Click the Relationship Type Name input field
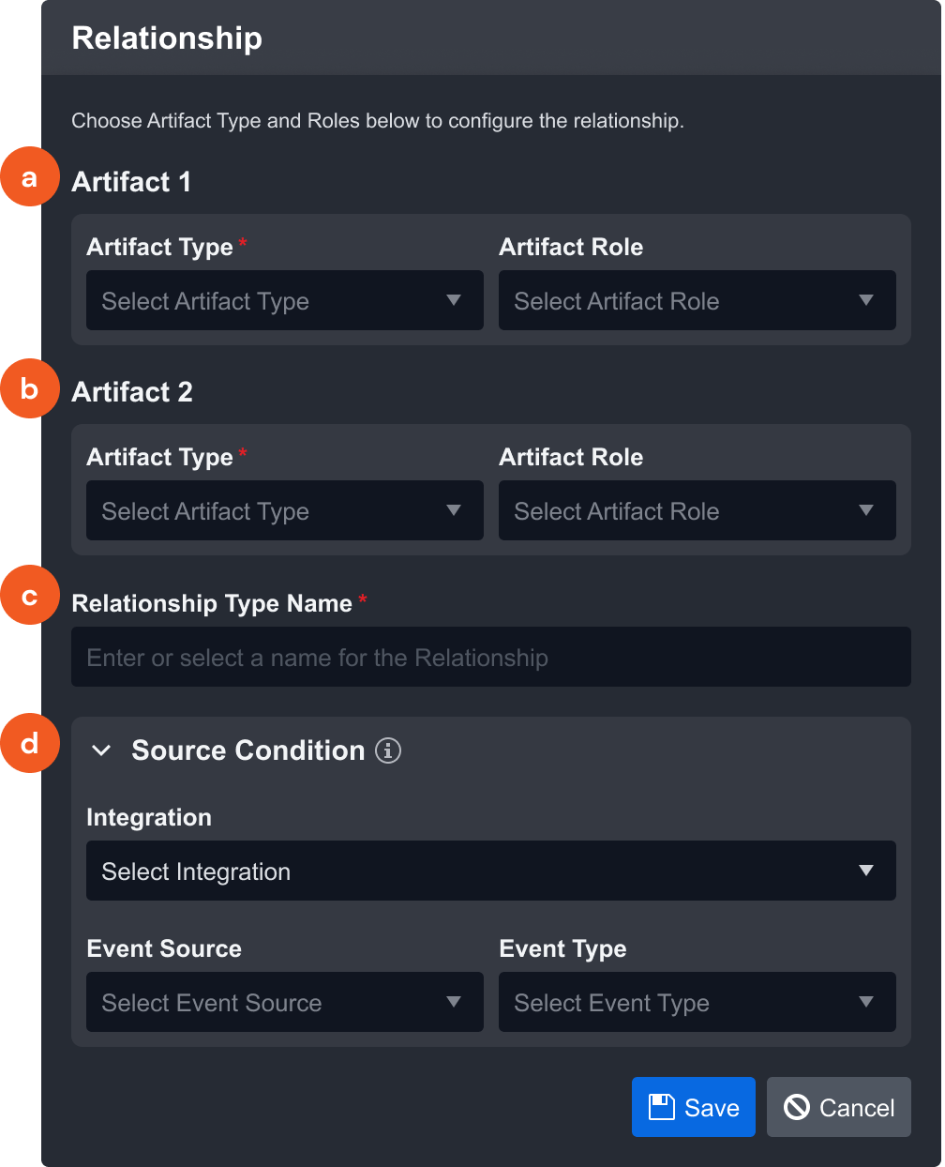945x1167 pixels. pyautogui.click(x=491, y=657)
